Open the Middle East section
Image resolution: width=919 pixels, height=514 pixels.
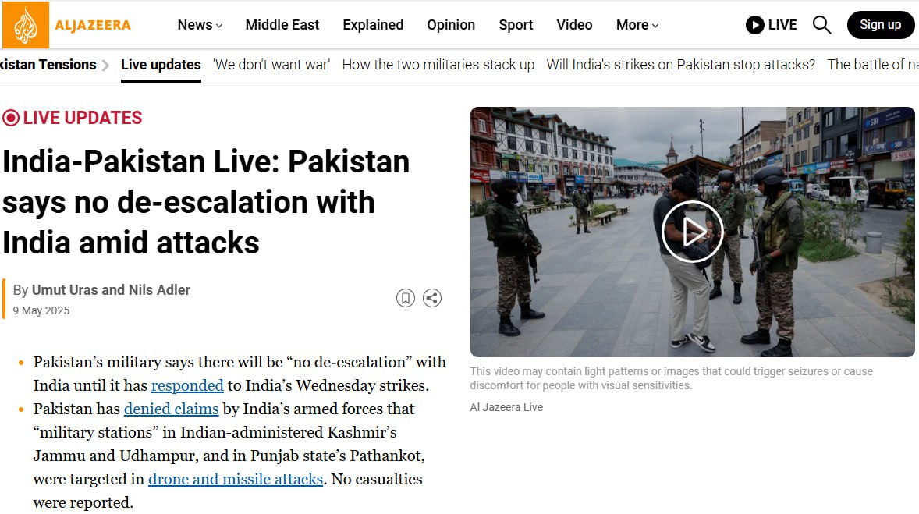tap(282, 25)
